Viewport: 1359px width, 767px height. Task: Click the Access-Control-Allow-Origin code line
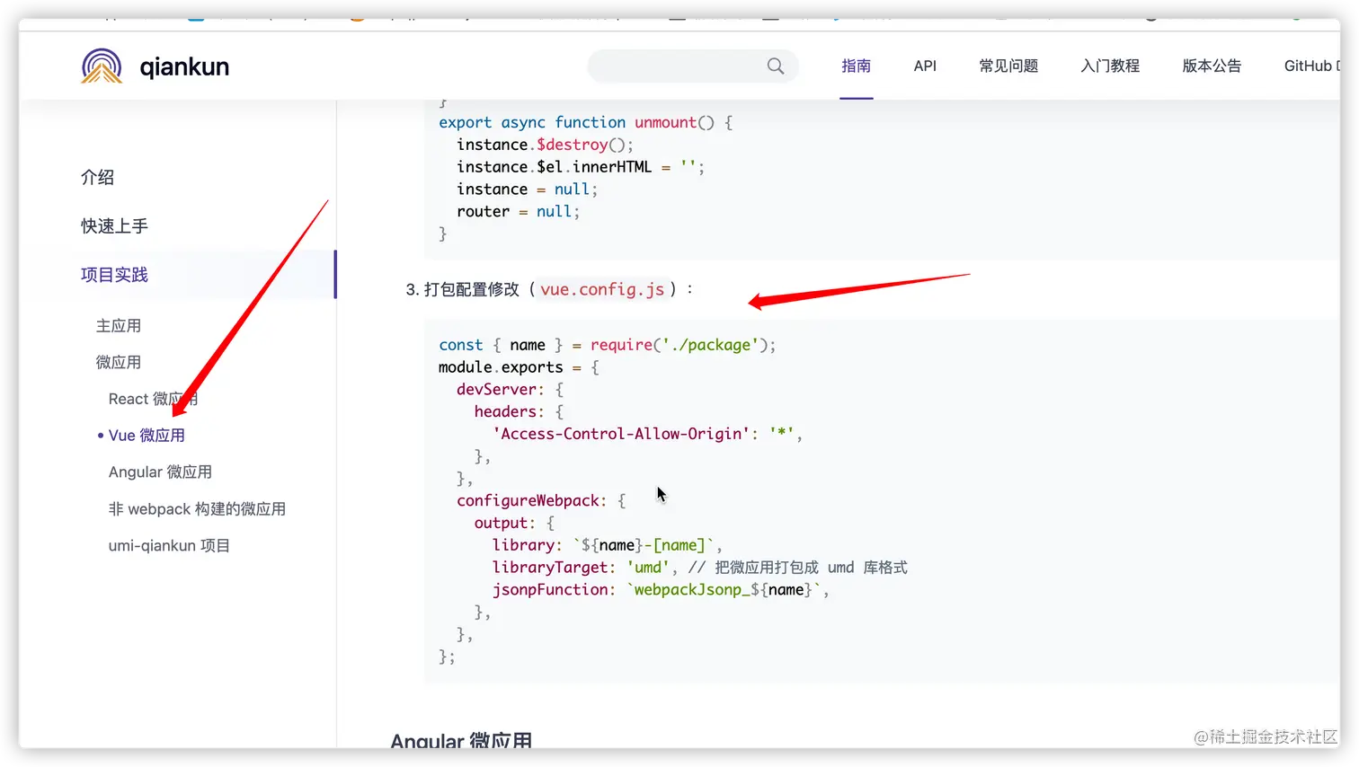click(x=647, y=434)
